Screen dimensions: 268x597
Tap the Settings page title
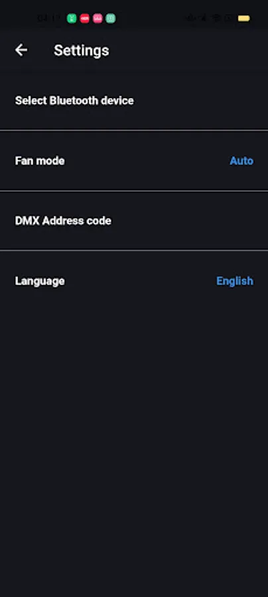(x=82, y=50)
